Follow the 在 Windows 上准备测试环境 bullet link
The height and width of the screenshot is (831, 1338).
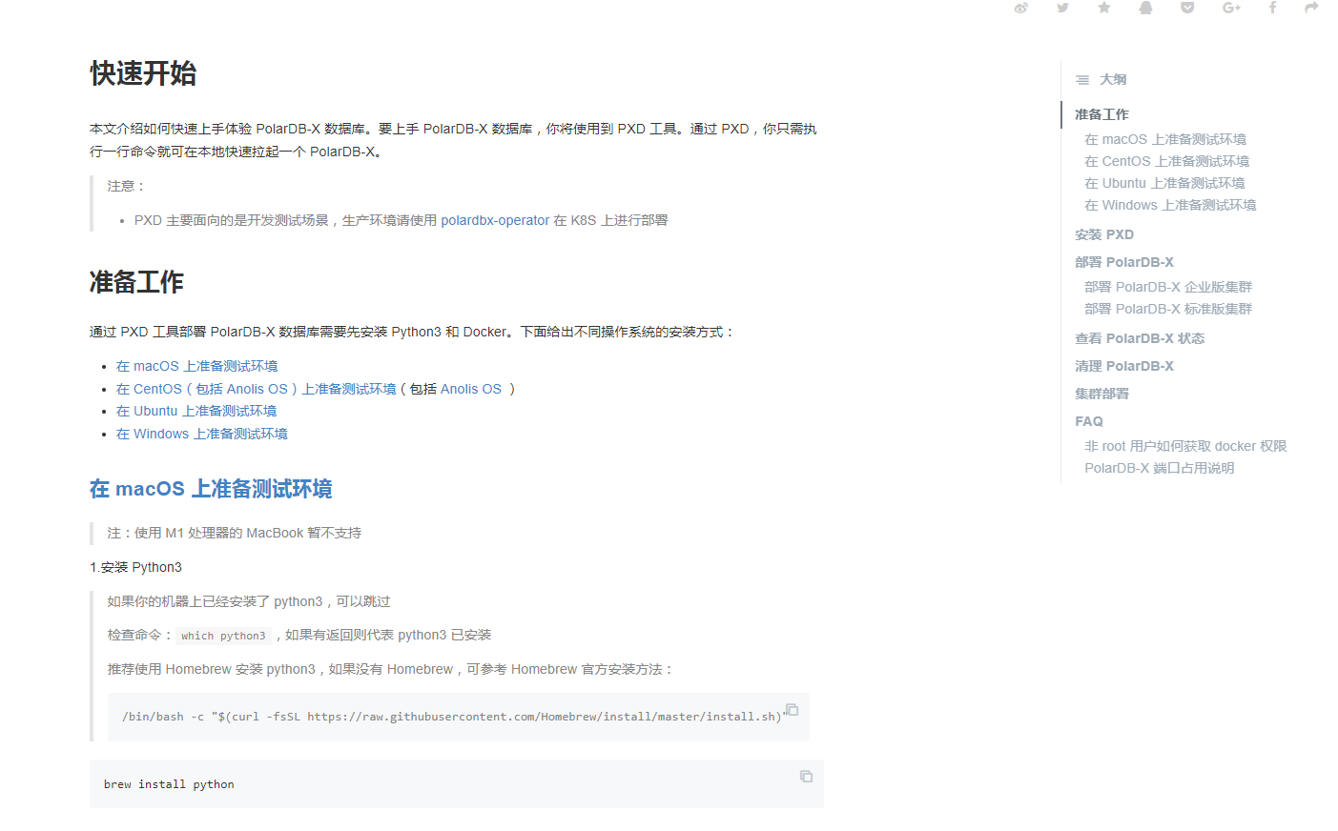coord(202,434)
